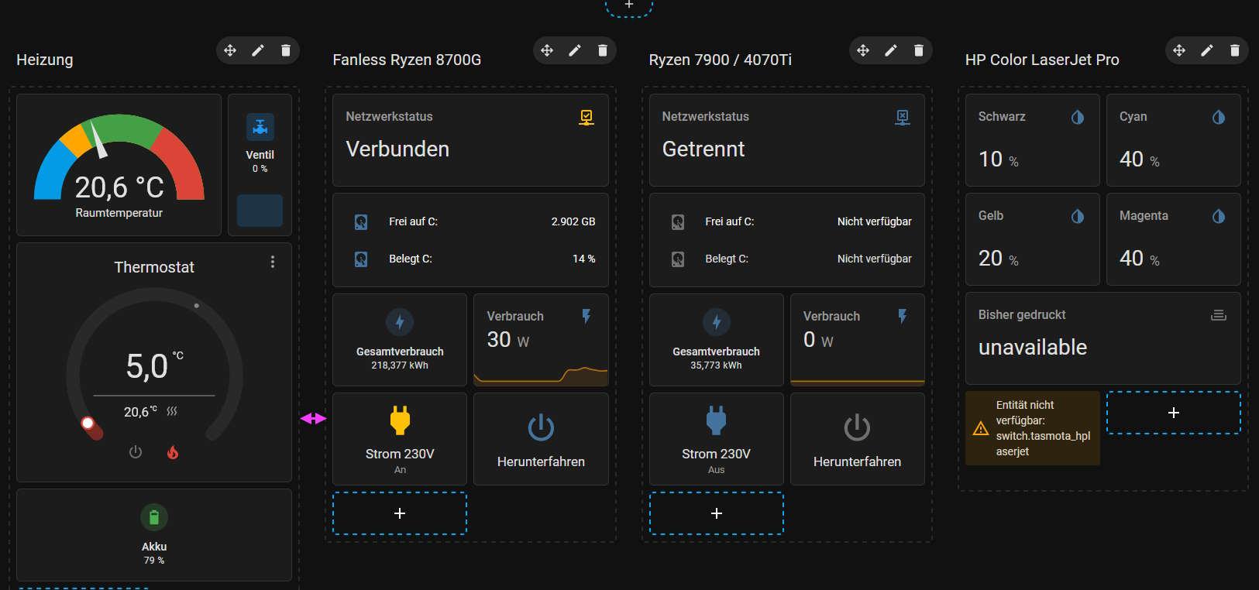Image resolution: width=1259 pixels, height=590 pixels.
Task: Click move handle of Ryzen 7900 / 4070Ti section
Action: pyautogui.click(x=863, y=50)
